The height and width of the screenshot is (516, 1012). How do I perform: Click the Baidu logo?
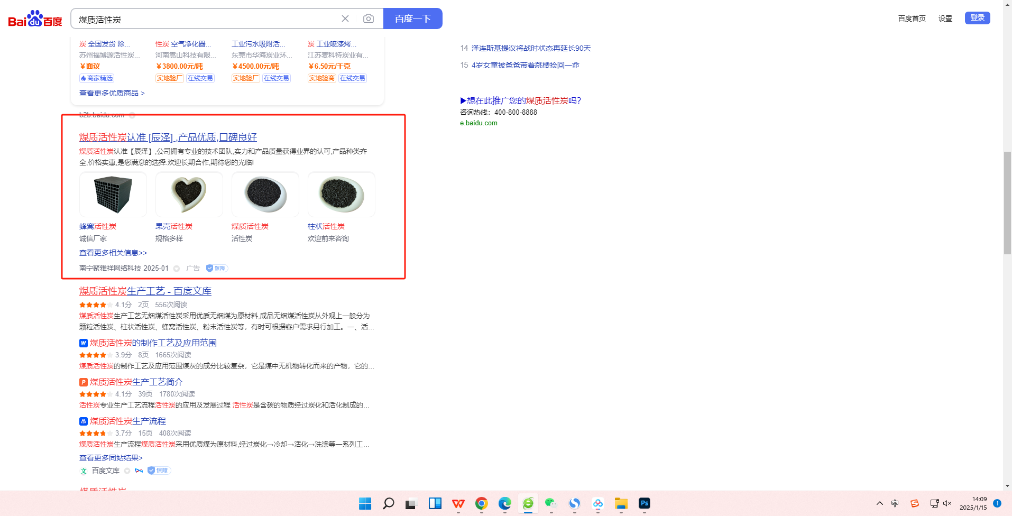point(35,19)
